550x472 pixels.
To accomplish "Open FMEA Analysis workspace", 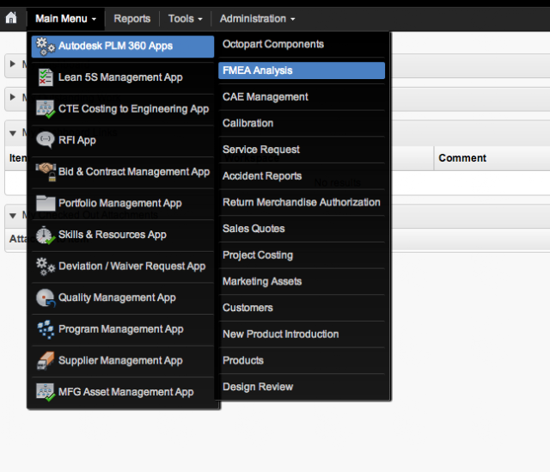I will [x=302, y=70].
